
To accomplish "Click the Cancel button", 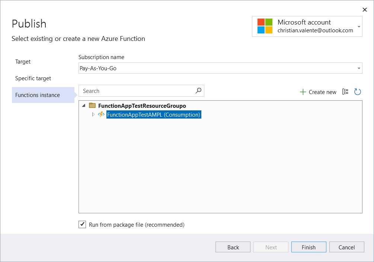I will [346, 247].
